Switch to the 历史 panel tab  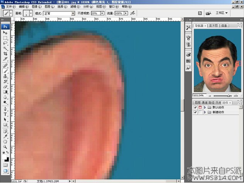point(219,102)
